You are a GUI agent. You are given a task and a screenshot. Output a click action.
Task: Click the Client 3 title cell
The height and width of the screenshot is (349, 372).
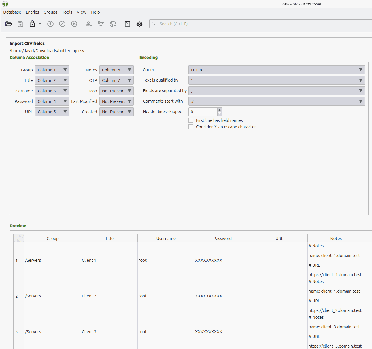[x=109, y=331]
